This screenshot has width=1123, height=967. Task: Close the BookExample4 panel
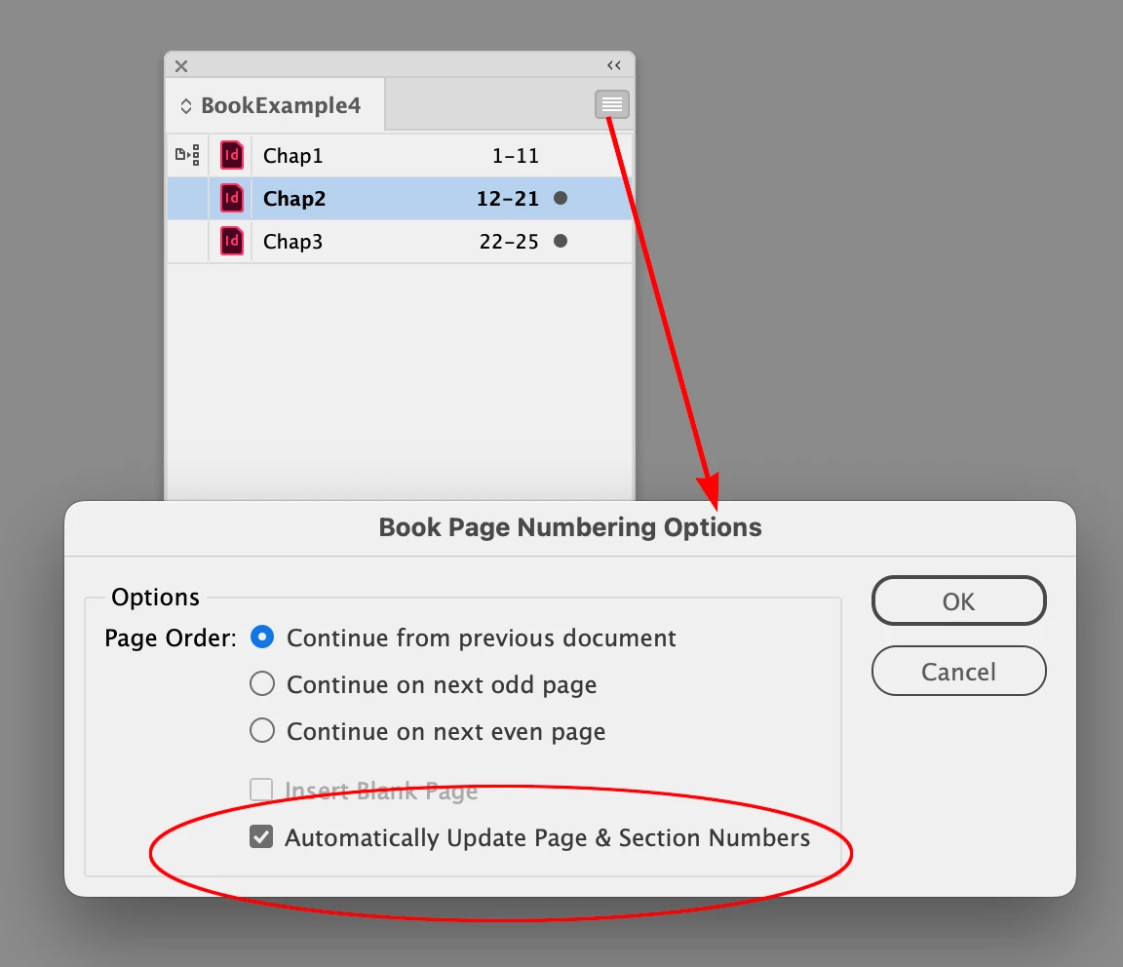point(181,66)
